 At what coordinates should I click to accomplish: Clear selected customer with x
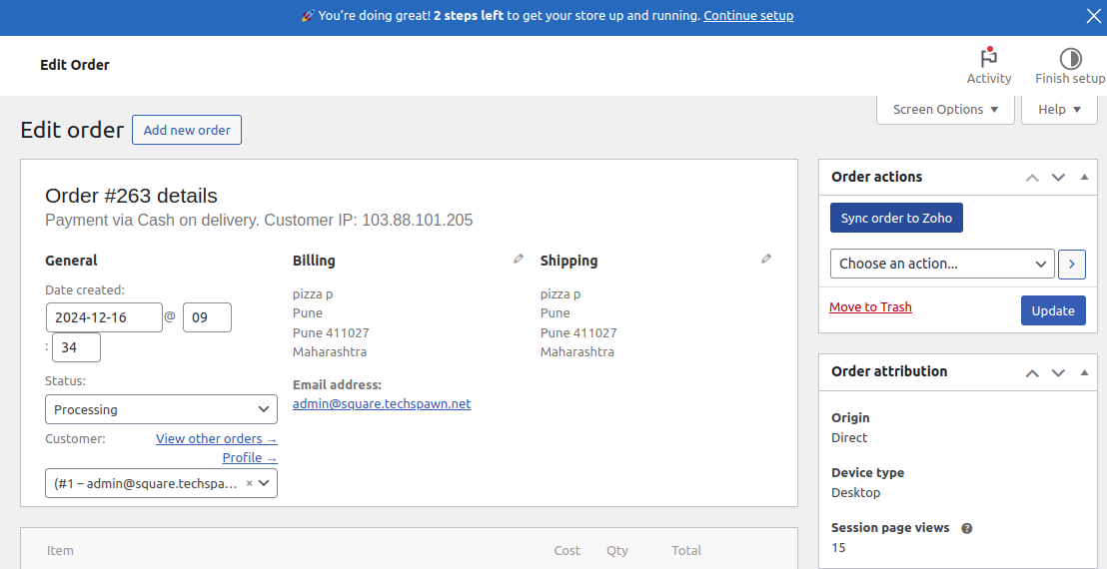point(249,483)
